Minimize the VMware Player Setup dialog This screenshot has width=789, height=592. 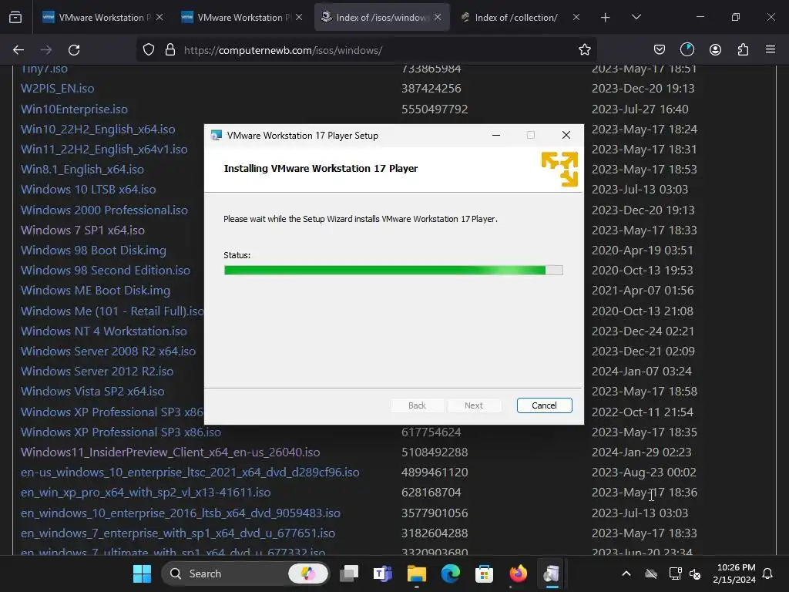coord(496,135)
